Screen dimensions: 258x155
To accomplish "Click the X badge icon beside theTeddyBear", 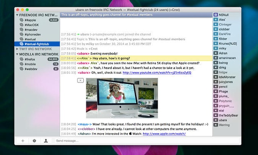I will 216,116.
